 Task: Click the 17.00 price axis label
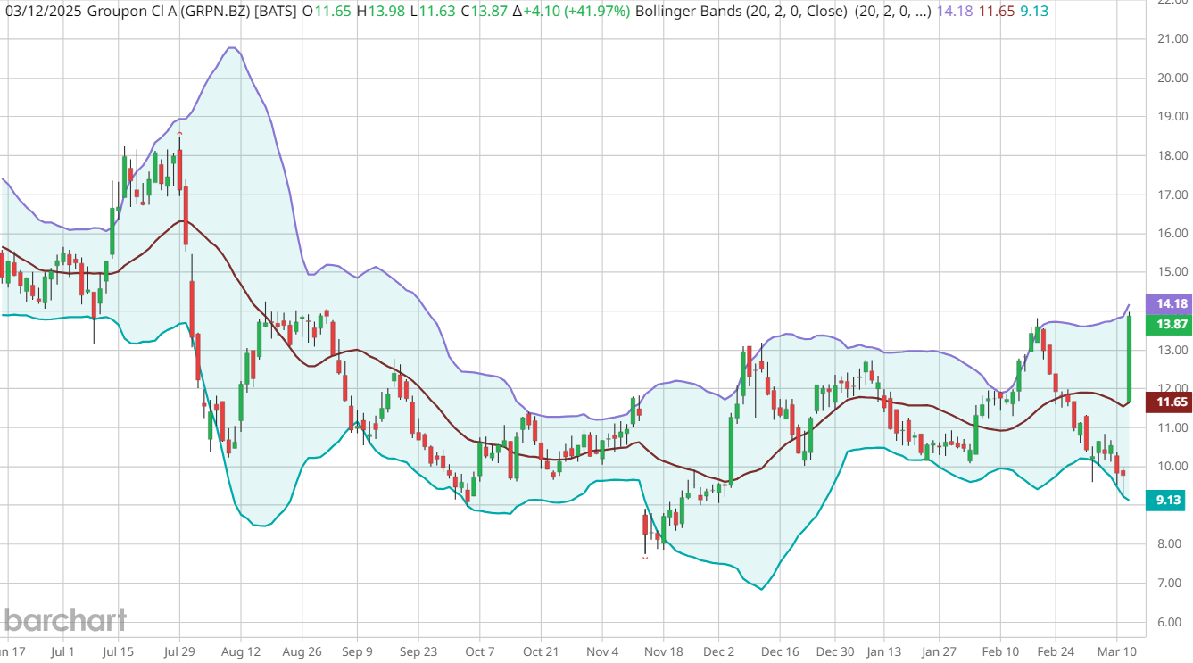tap(1172, 195)
